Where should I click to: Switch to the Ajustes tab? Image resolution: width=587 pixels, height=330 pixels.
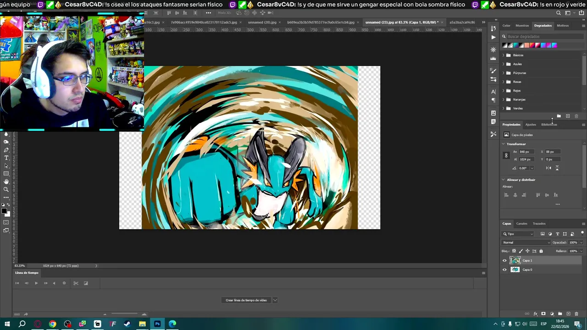tap(531, 125)
